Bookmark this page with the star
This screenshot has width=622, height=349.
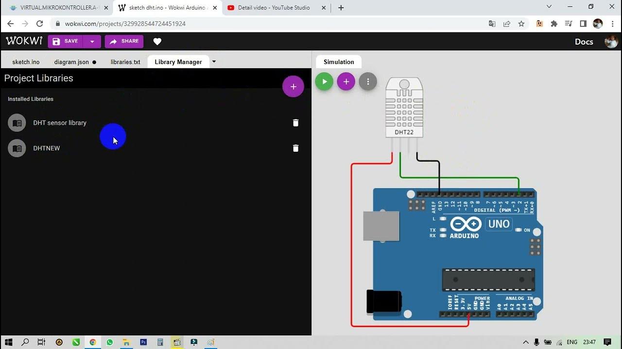coord(521,23)
